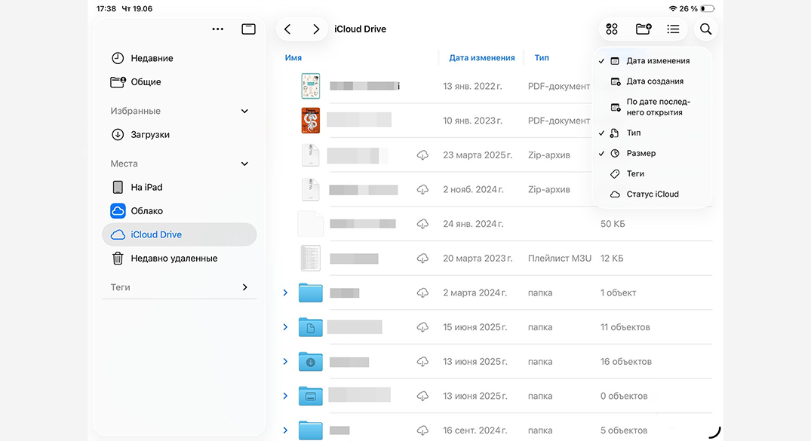Disable the Размер column option

[x=641, y=153]
